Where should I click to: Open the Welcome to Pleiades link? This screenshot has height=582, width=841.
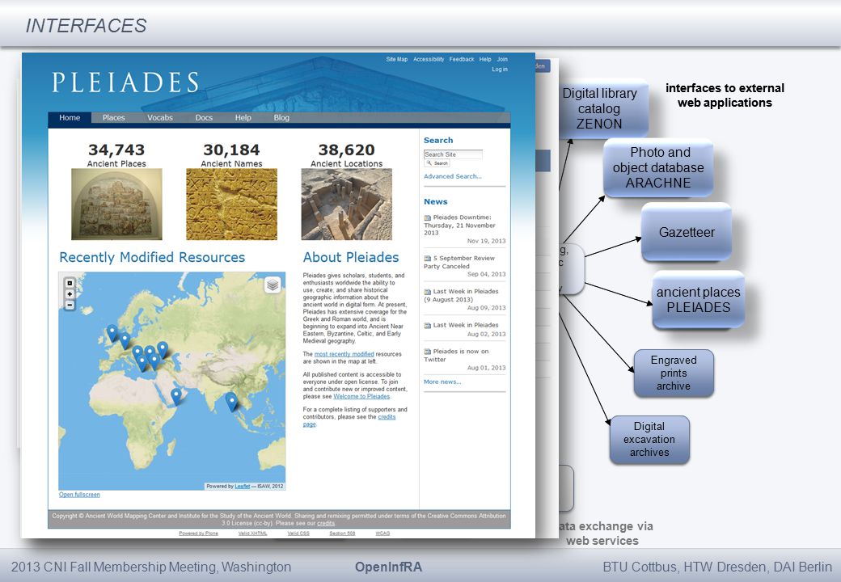[x=361, y=396]
